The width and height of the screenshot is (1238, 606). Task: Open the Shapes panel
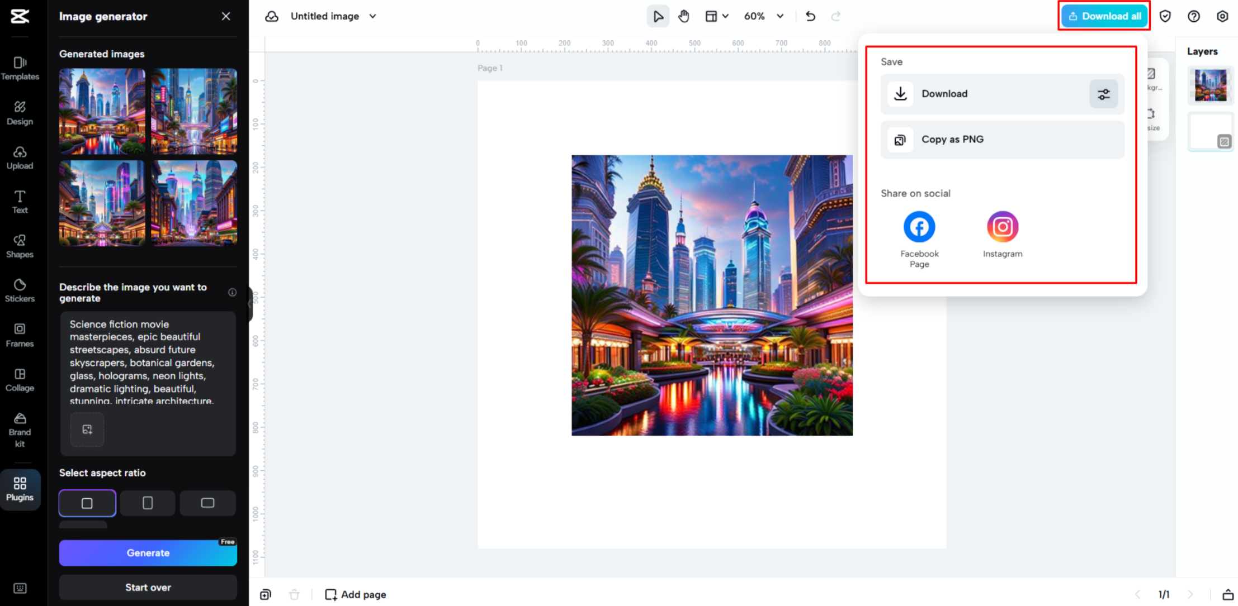coord(20,246)
